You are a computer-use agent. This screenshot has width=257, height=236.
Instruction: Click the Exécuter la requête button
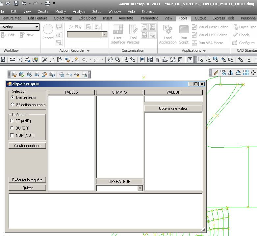[x=27, y=180]
